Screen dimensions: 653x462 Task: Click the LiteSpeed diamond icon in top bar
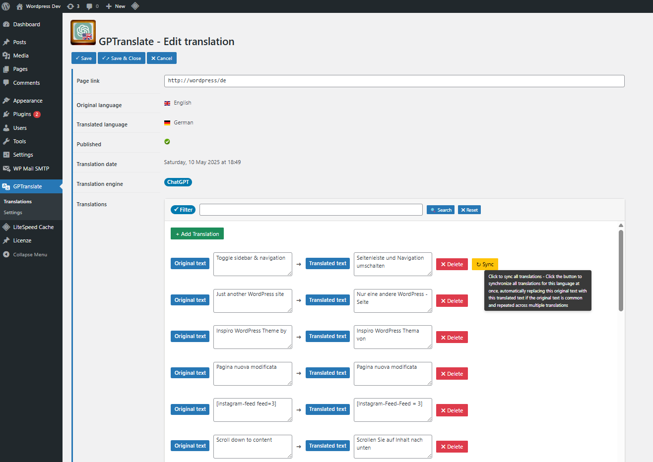coord(135,6)
